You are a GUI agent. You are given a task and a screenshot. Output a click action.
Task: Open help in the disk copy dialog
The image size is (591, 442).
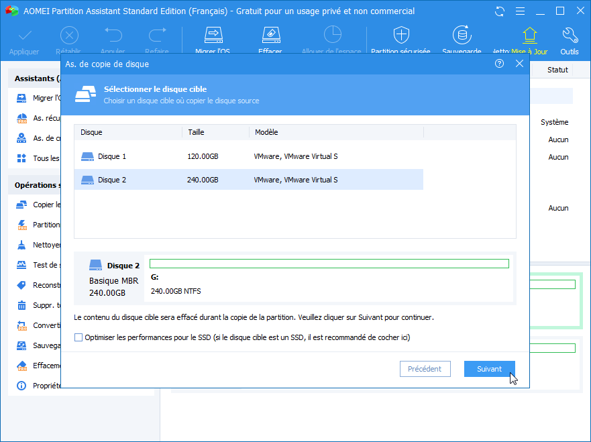[499, 64]
